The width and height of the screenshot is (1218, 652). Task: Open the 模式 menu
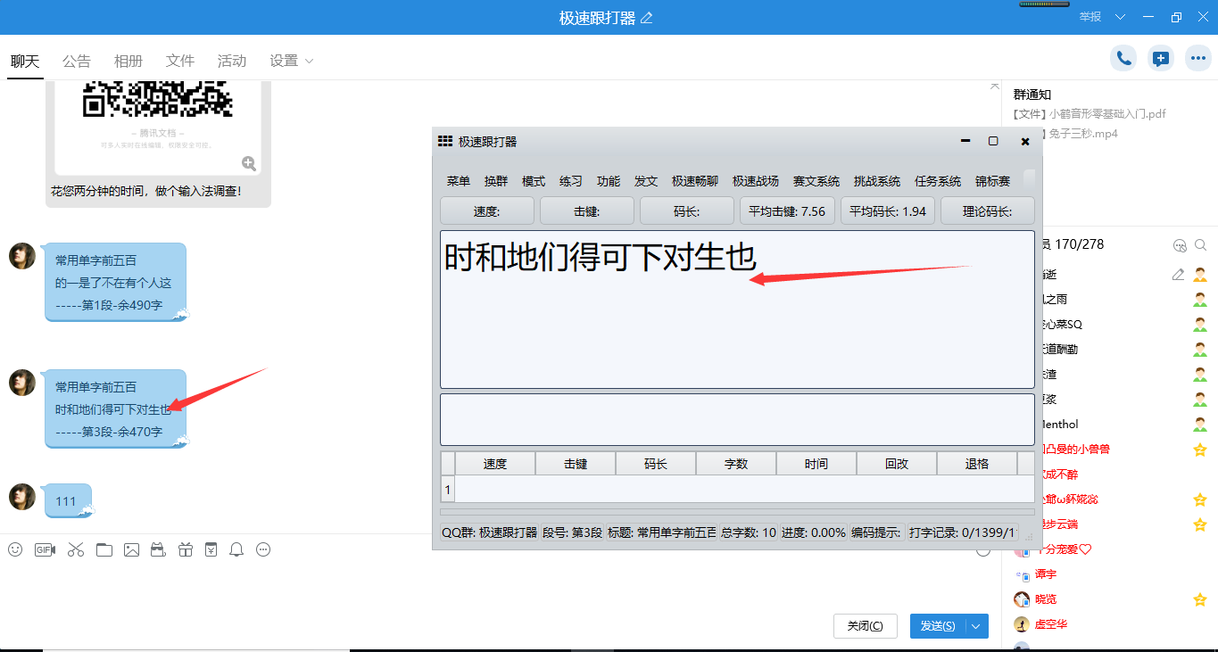tap(534, 181)
